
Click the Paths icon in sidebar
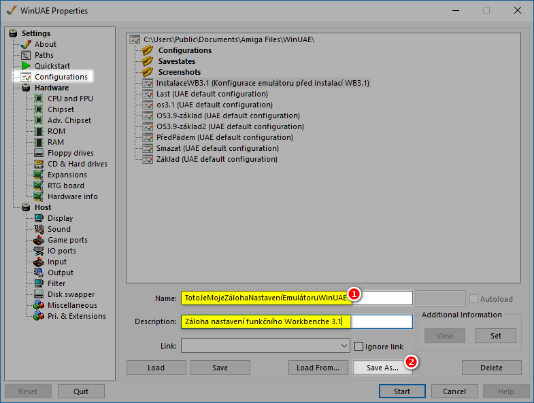click(26, 55)
